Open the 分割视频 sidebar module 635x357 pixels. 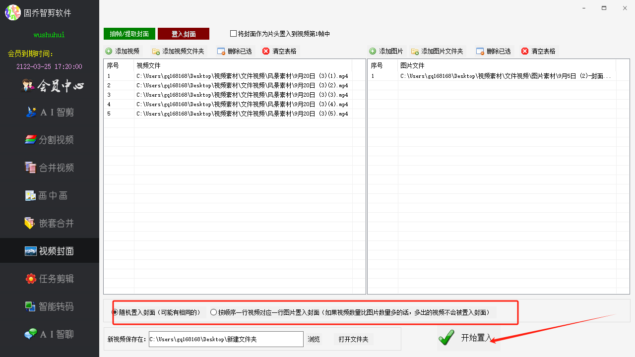pyautogui.click(x=50, y=140)
